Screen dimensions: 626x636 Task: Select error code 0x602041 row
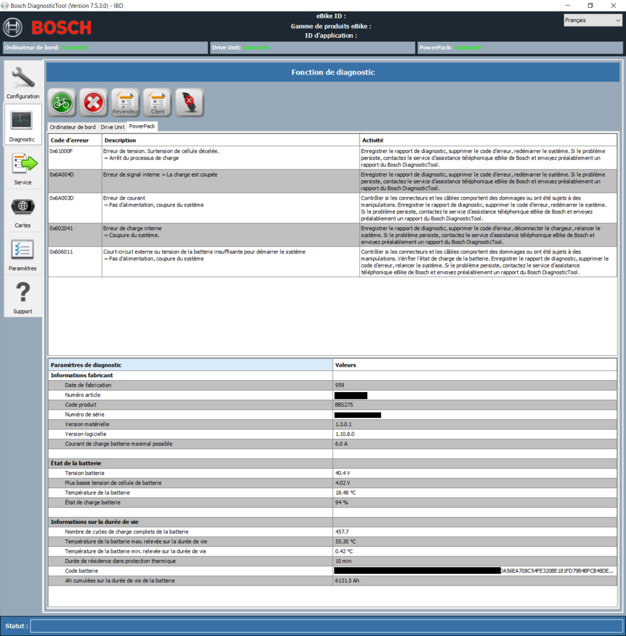pyautogui.click(x=332, y=235)
